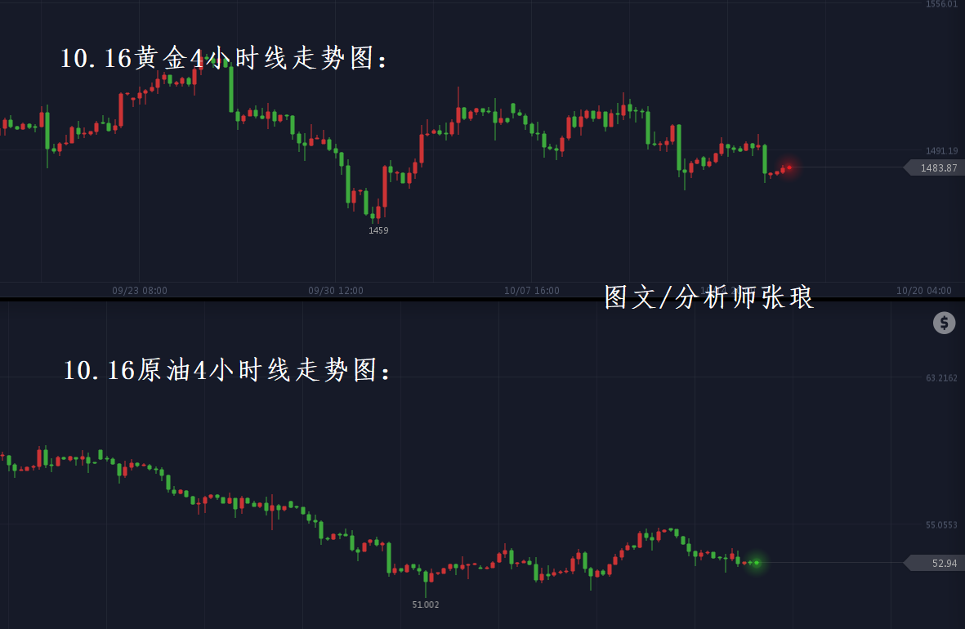
Task: Select the glowing red latest gold price dot
Action: 789,167
